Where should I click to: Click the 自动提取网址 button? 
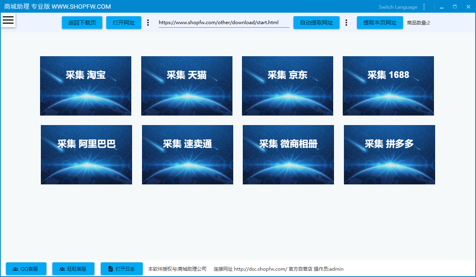tap(317, 23)
